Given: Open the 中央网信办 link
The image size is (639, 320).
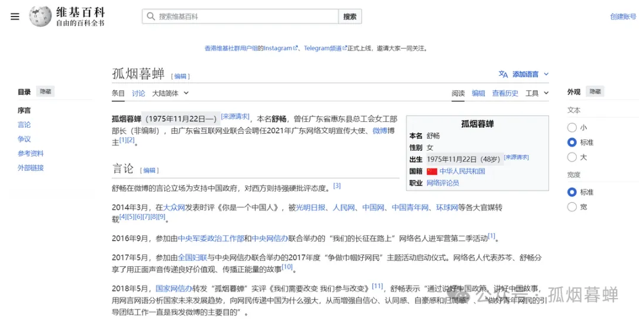Looking at the screenshot, I should click(270, 238).
